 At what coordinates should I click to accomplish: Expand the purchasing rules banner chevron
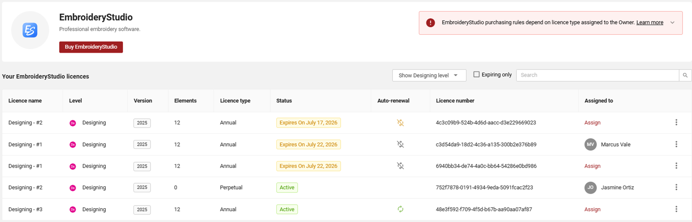tap(673, 23)
